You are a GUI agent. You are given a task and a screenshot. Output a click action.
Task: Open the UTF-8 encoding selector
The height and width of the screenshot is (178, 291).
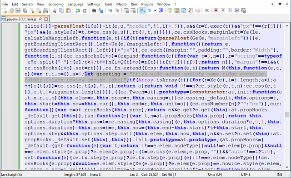point(246,174)
